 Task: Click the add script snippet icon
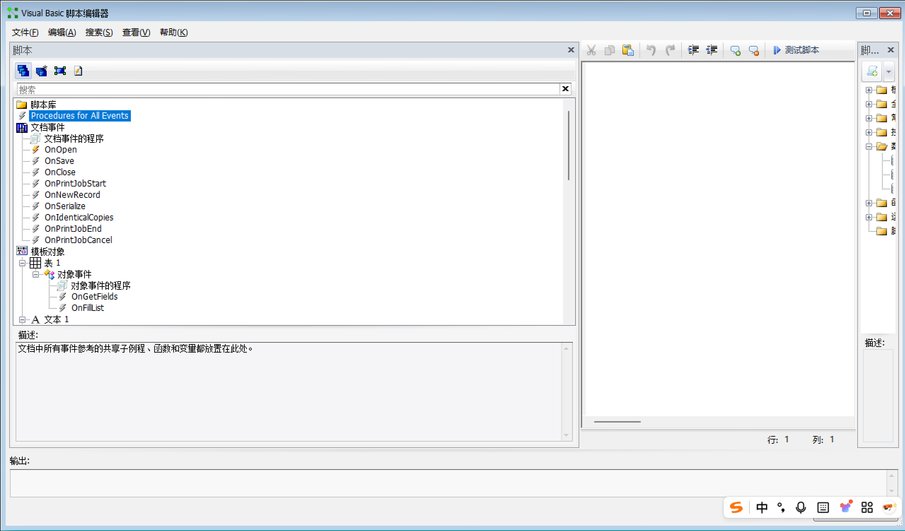[x=872, y=71]
